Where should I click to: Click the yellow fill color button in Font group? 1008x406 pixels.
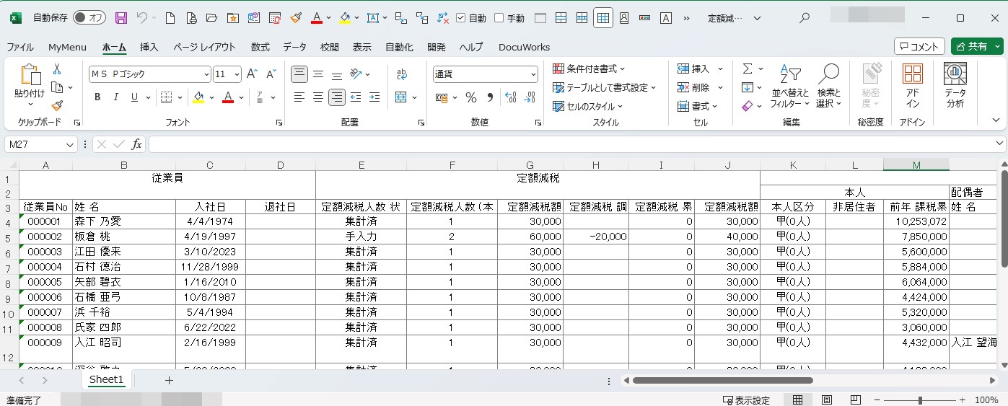coord(198,97)
